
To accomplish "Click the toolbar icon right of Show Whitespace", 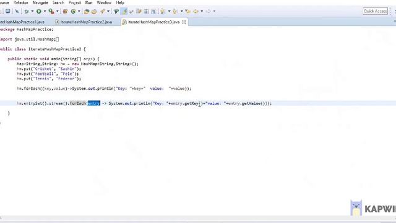I will pyautogui.click(x=153, y=11).
